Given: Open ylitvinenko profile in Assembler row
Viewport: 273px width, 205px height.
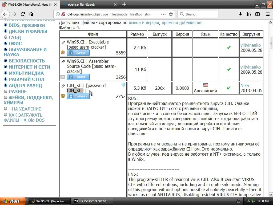Looking at the screenshot, I should point(251,67).
